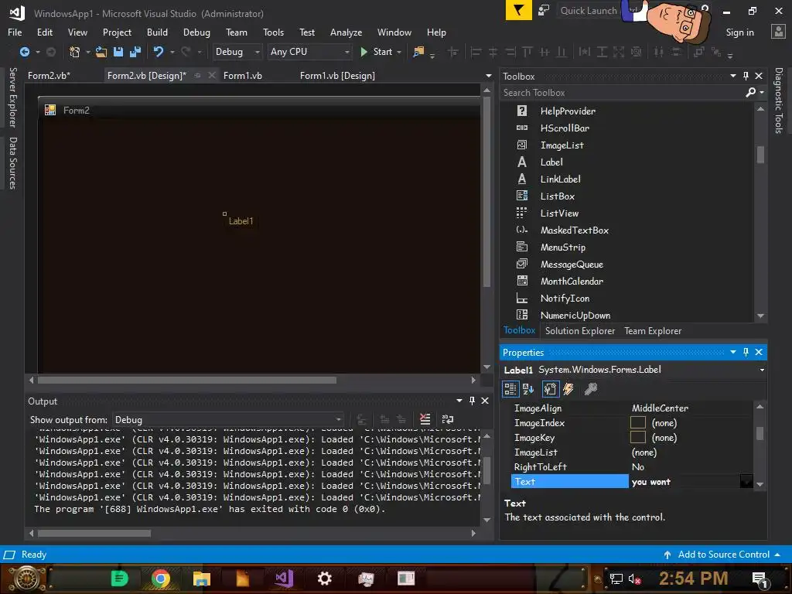Click the Toolbox search magnifier icon

pos(750,93)
